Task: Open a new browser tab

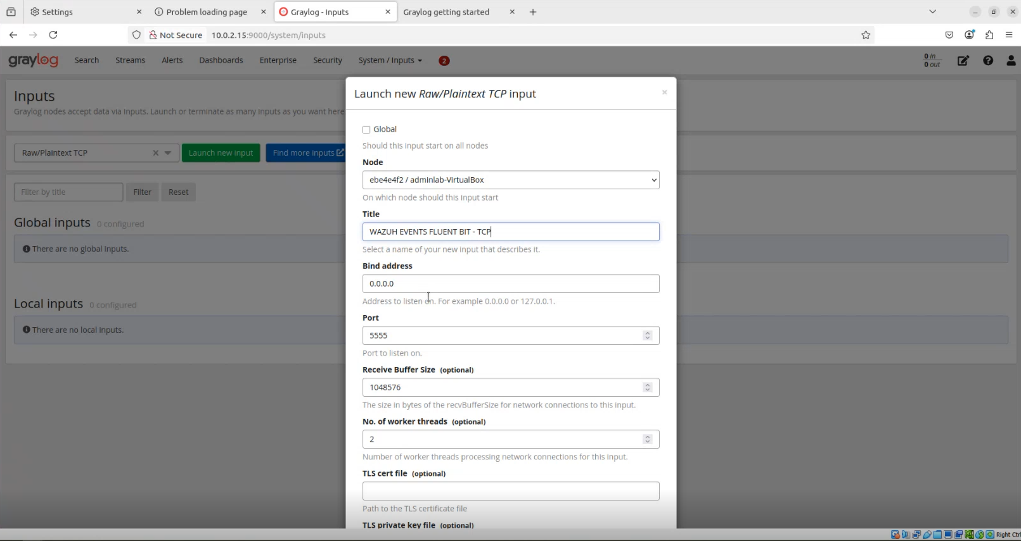Action: pyautogui.click(x=533, y=12)
